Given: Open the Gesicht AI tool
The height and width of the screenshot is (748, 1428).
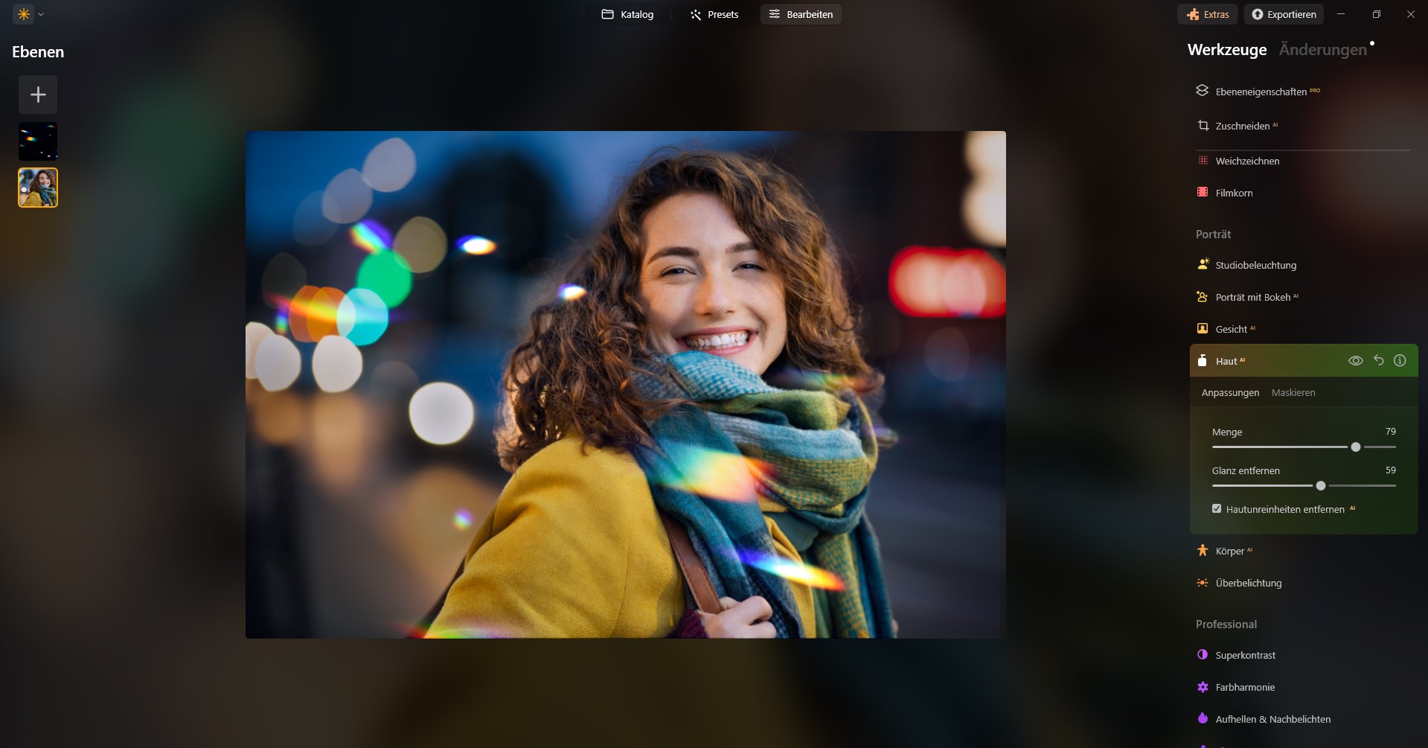Looking at the screenshot, I should point(1232,328).
